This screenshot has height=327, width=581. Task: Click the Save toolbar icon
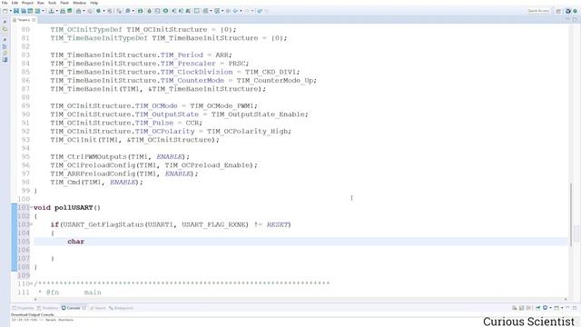[x=16, y=11]
